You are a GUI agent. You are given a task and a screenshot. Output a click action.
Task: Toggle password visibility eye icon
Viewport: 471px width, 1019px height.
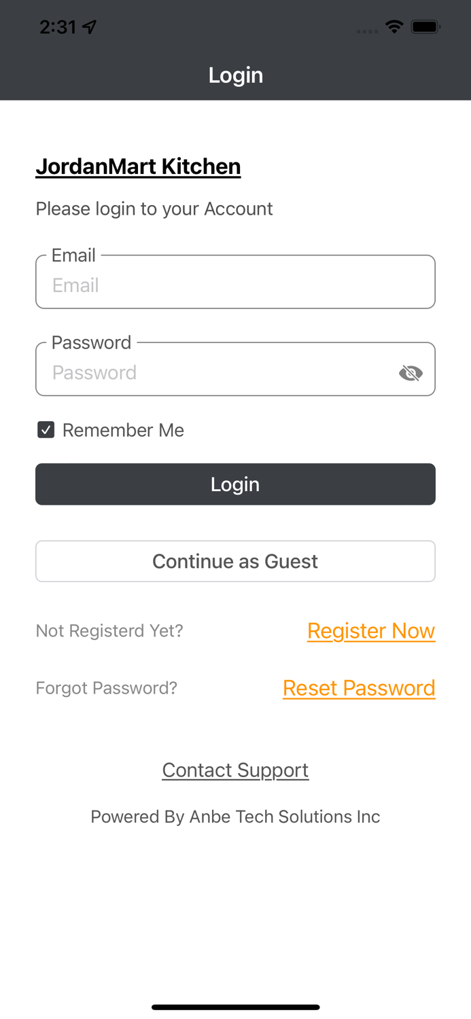pyautogui.click(x=411, y=372)
